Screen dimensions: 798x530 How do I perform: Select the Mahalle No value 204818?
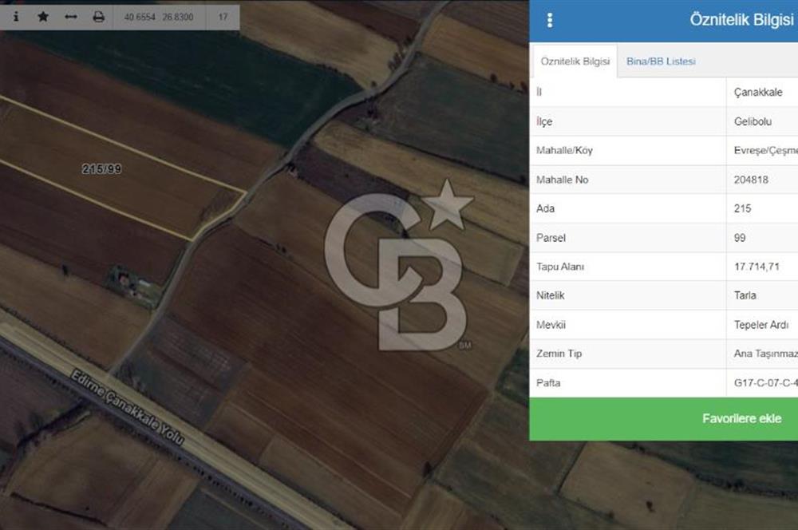(751, 180)
